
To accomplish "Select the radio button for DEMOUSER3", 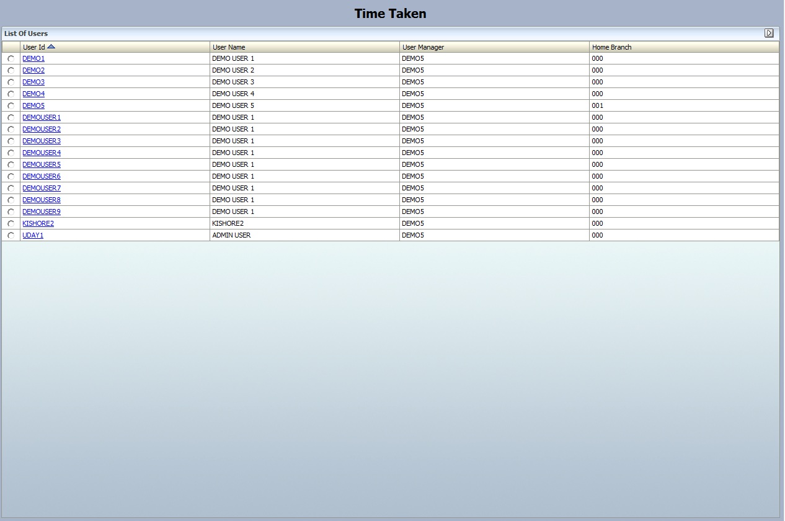I will 11,141.
